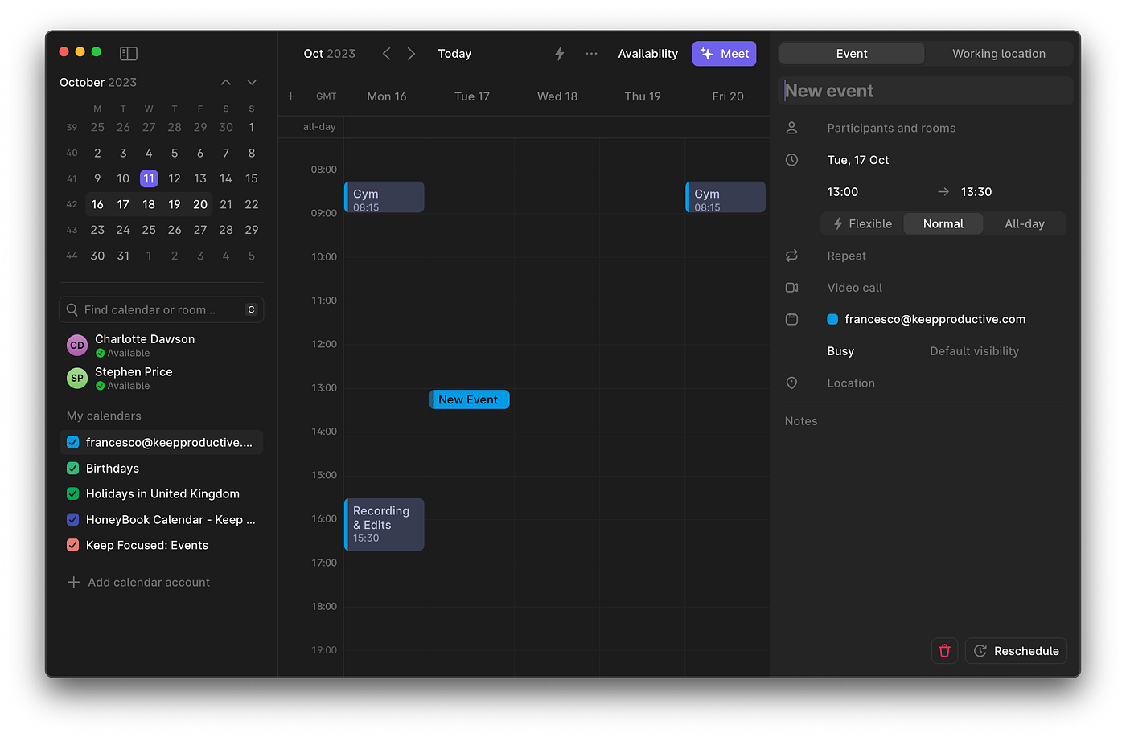Select the All-day option
The width and height of the screenshot is (1126, 737).
[1024, 223]
